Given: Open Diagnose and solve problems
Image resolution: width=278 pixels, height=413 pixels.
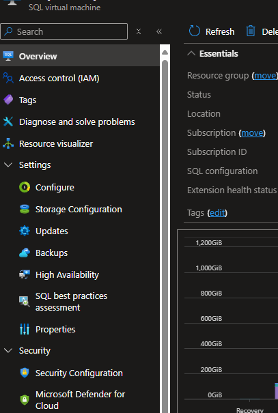Looking at the screenshot, I should (80, 122).
